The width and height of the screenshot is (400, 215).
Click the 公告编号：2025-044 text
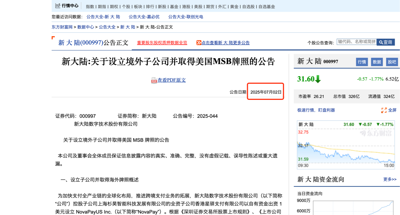point(195,116)
